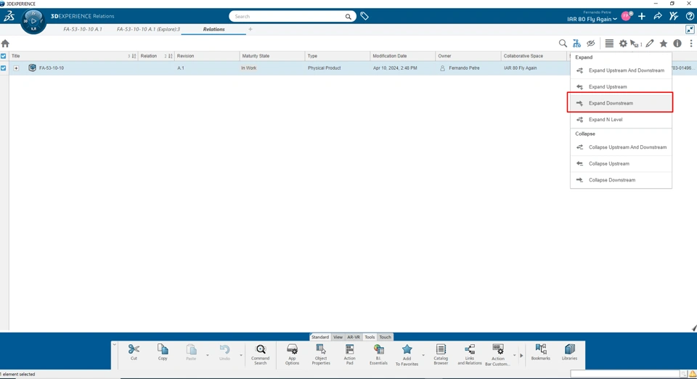Click the Cut scissors tool

point(134,352)
